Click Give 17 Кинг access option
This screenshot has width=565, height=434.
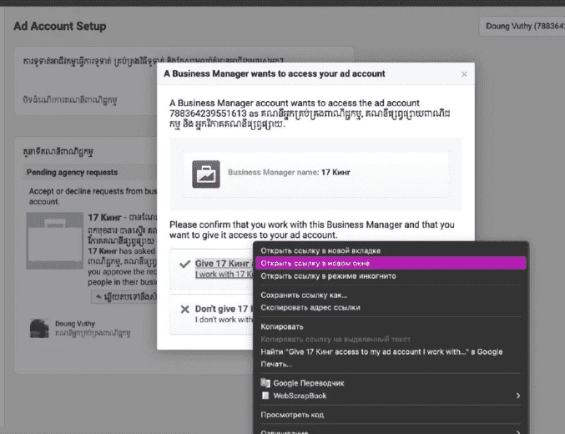[211, 269]
